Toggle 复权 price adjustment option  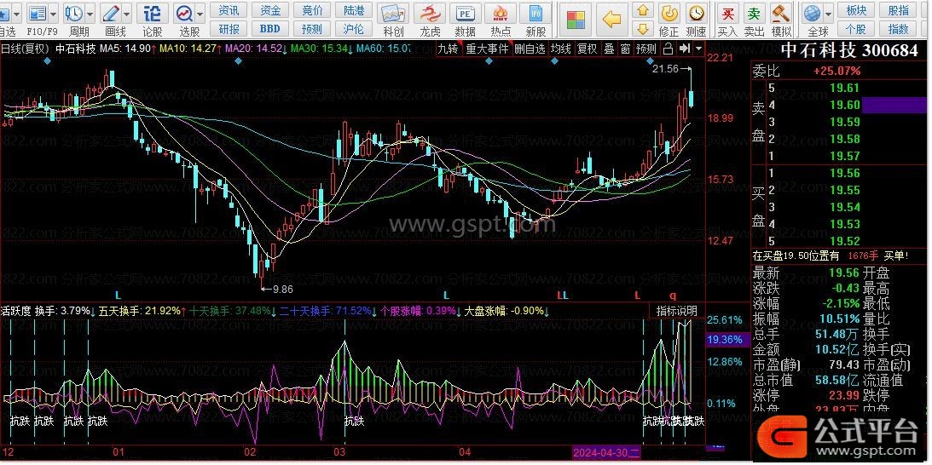(x=588, y=49)
